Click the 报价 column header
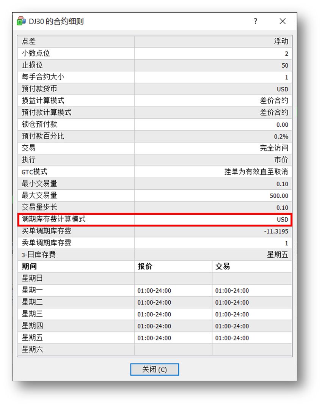 pos(145,266)
